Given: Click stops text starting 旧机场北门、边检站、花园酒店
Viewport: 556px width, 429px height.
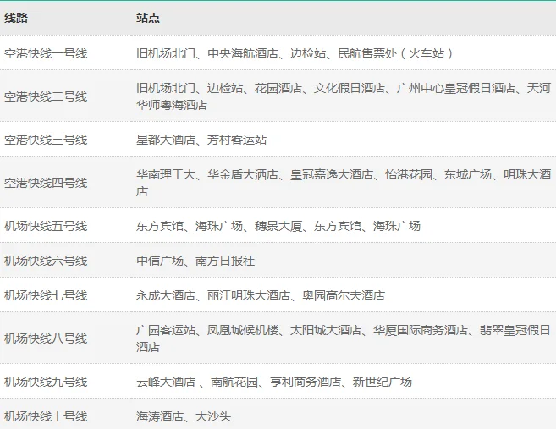Looking at the screenshot, I should tap(344, 96).
